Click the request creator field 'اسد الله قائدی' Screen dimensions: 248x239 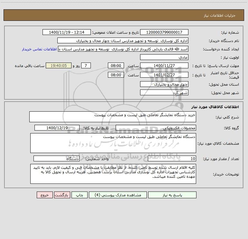pyautogui.click(x=123, y=49)
